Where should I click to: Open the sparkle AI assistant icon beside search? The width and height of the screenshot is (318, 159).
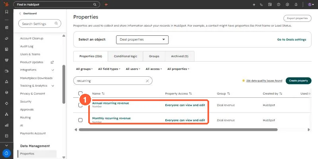[x=106, y=4]
